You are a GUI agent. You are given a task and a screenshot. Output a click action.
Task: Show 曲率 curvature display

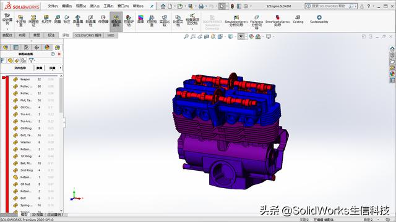(140, 19)
